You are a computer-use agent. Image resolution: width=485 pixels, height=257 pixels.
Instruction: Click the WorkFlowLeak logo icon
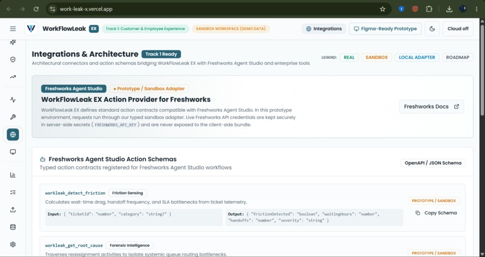coord(31,29)
